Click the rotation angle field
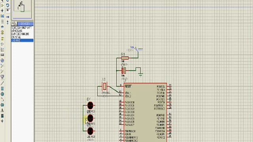 (8, 11)
